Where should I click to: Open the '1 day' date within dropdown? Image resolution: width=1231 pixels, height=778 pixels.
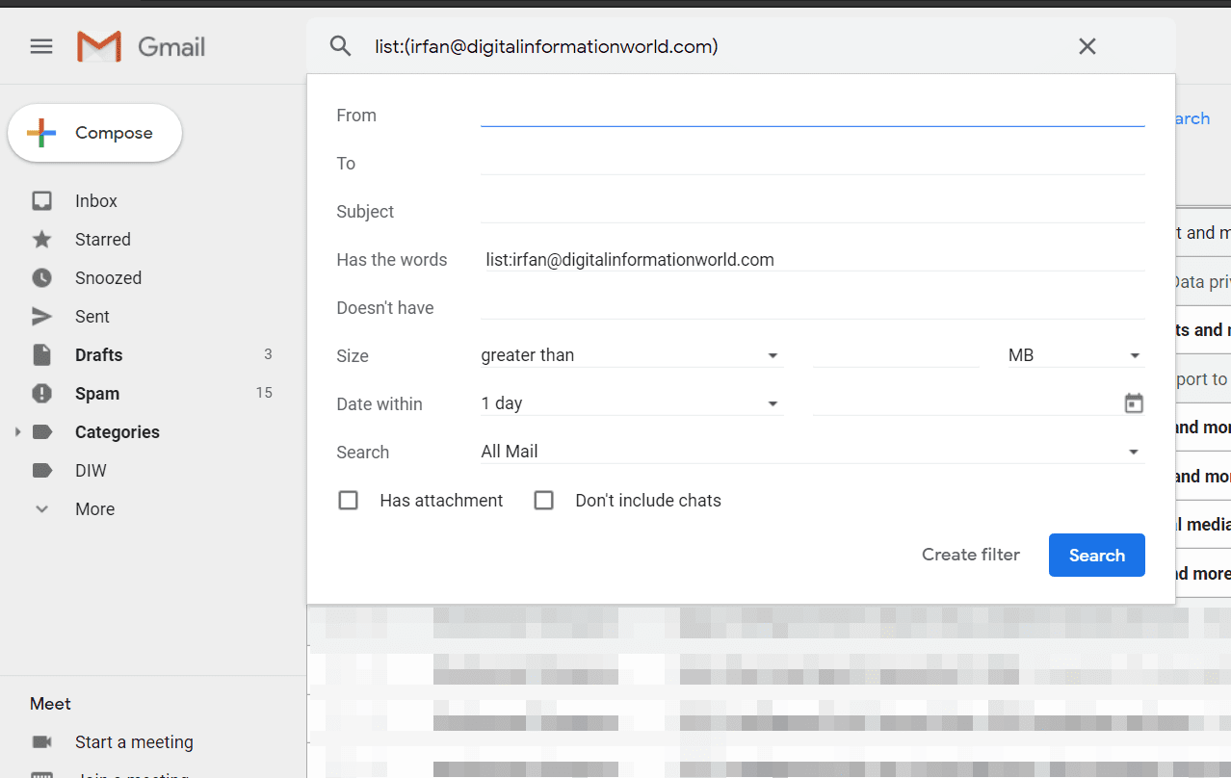(632, 403)
